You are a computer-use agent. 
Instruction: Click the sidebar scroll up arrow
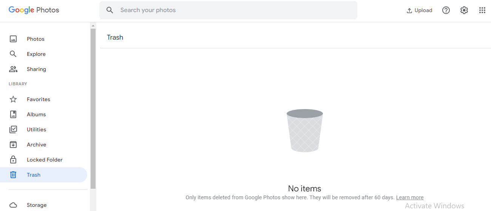pos(93,26)
